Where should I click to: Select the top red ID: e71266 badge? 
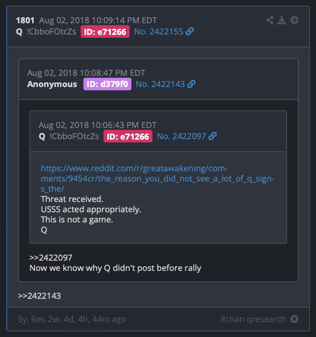pos(105,32)
